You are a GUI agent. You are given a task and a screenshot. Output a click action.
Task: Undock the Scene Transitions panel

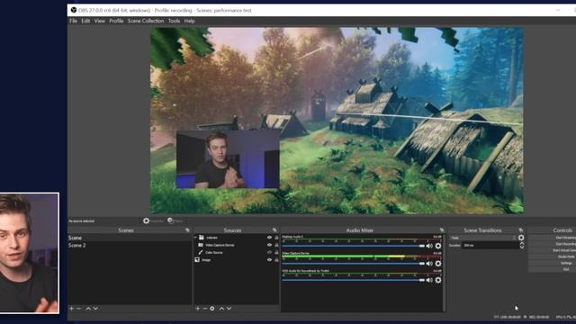(x=520, y=230)
